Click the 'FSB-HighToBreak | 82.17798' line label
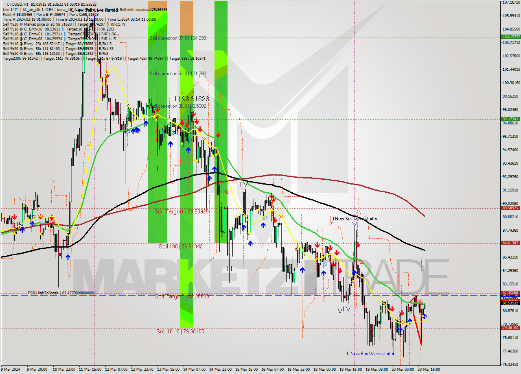This screenshot has width=521, height=374. pos(62,293)
